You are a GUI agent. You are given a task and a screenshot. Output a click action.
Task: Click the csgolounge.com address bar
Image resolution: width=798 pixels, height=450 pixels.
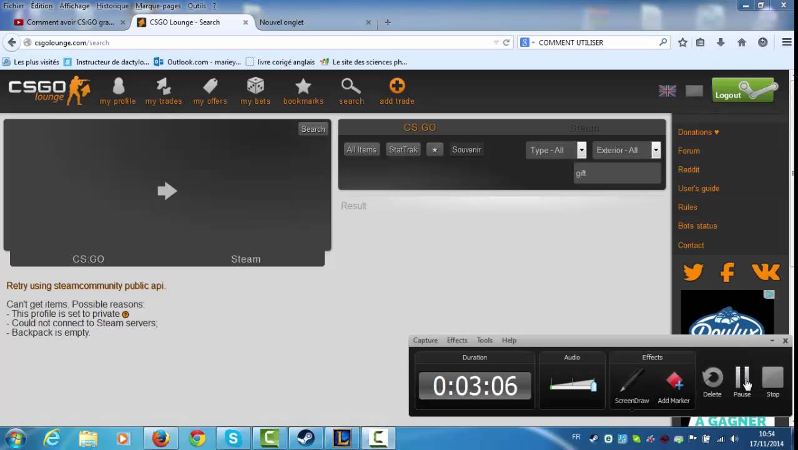pos(262,42)
